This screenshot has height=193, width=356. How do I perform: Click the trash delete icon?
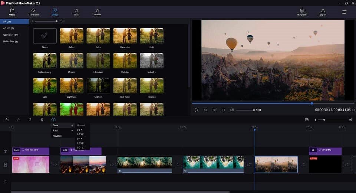click(30, 120)
